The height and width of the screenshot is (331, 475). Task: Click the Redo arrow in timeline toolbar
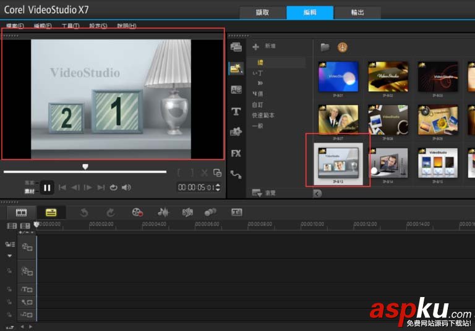click(110, 212)
